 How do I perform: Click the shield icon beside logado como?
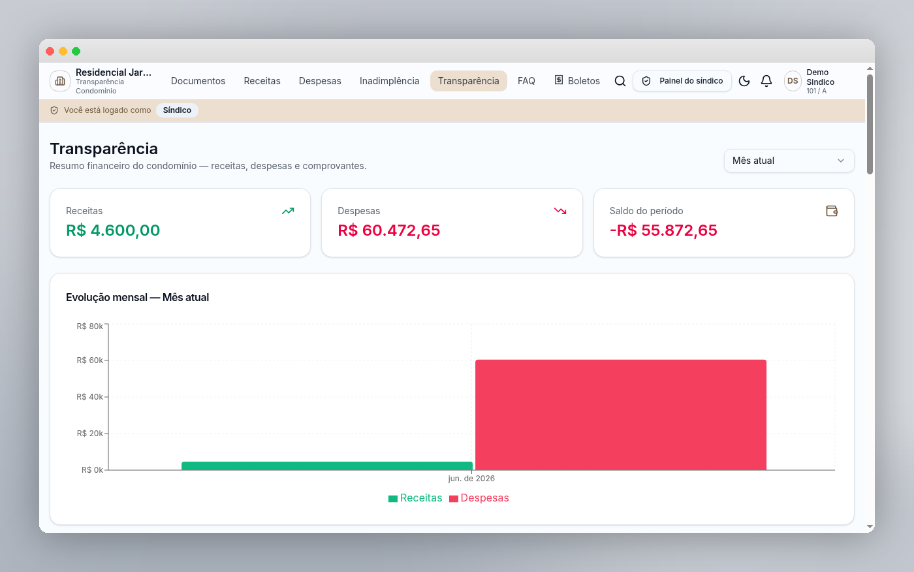pyautogui.click(x=54, y=110)
